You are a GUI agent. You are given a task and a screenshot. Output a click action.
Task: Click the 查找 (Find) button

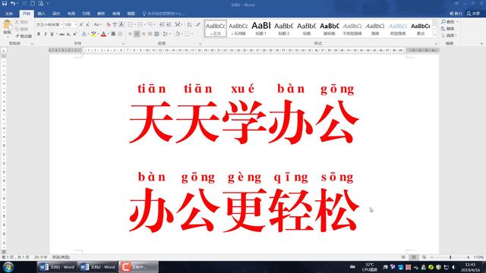[447, 22]
